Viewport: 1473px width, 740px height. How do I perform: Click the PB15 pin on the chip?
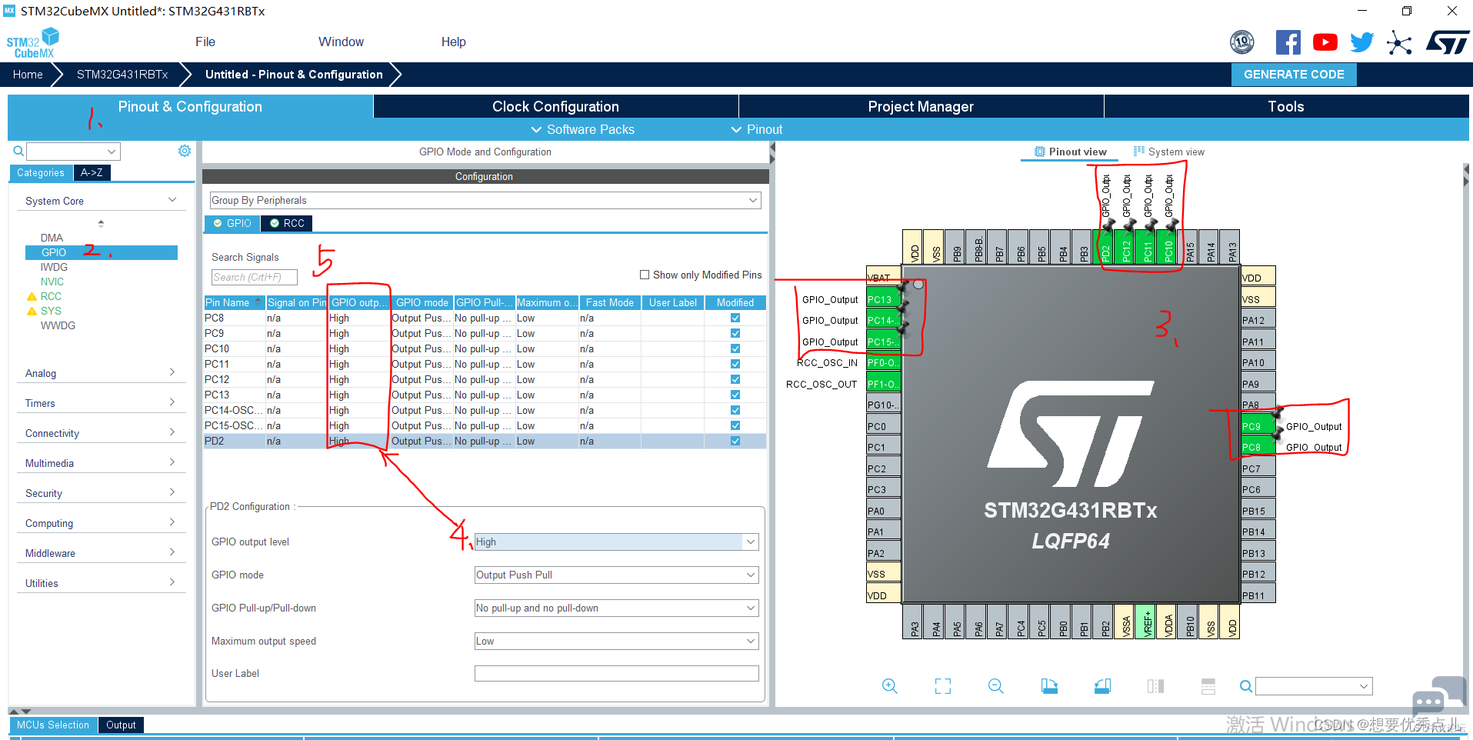1258,511
